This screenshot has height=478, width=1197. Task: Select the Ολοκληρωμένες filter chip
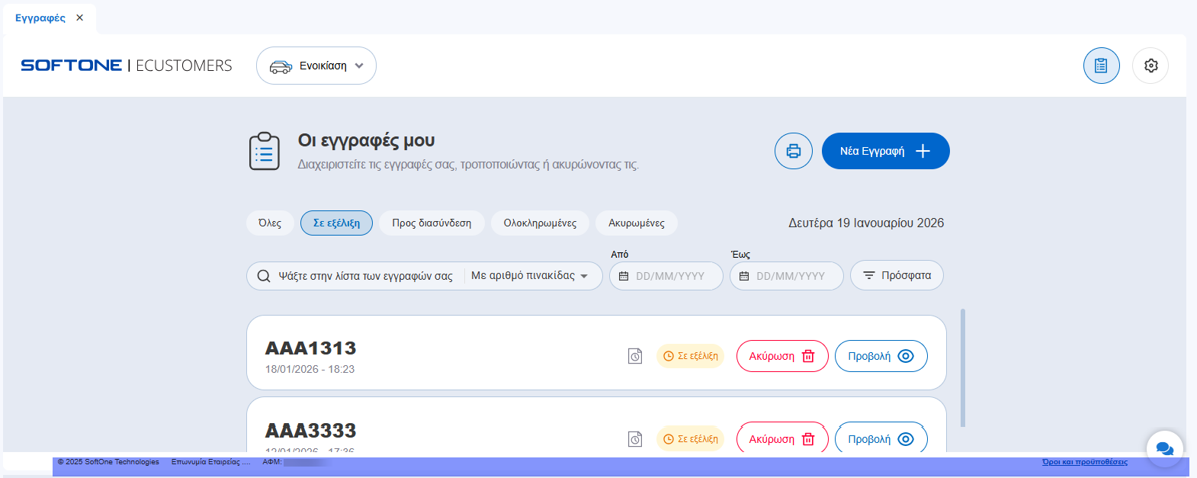[x=540, y=223]
